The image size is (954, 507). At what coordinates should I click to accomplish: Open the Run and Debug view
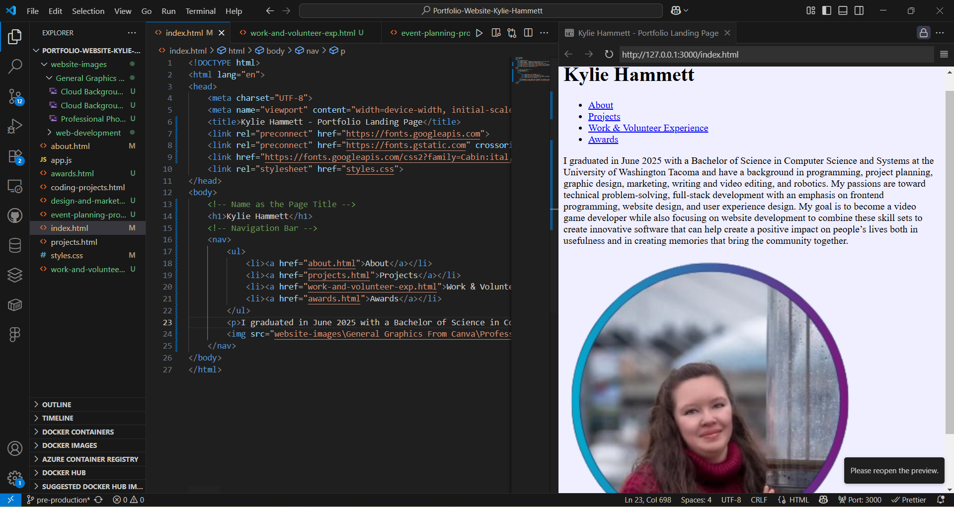pos(15,126)
